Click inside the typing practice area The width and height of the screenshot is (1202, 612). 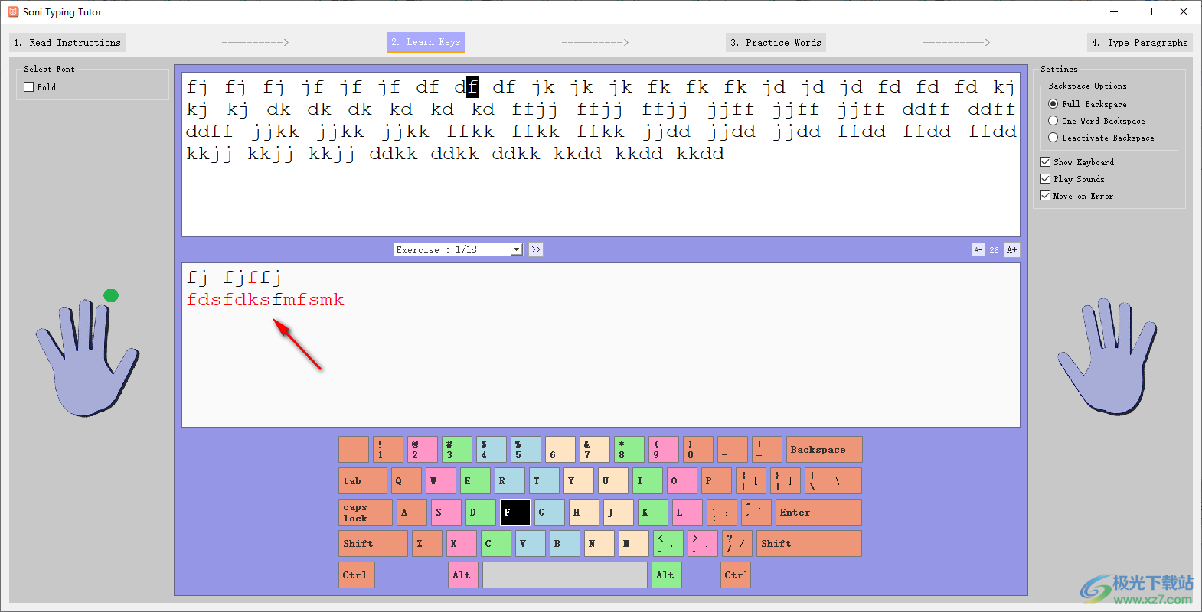601,344
